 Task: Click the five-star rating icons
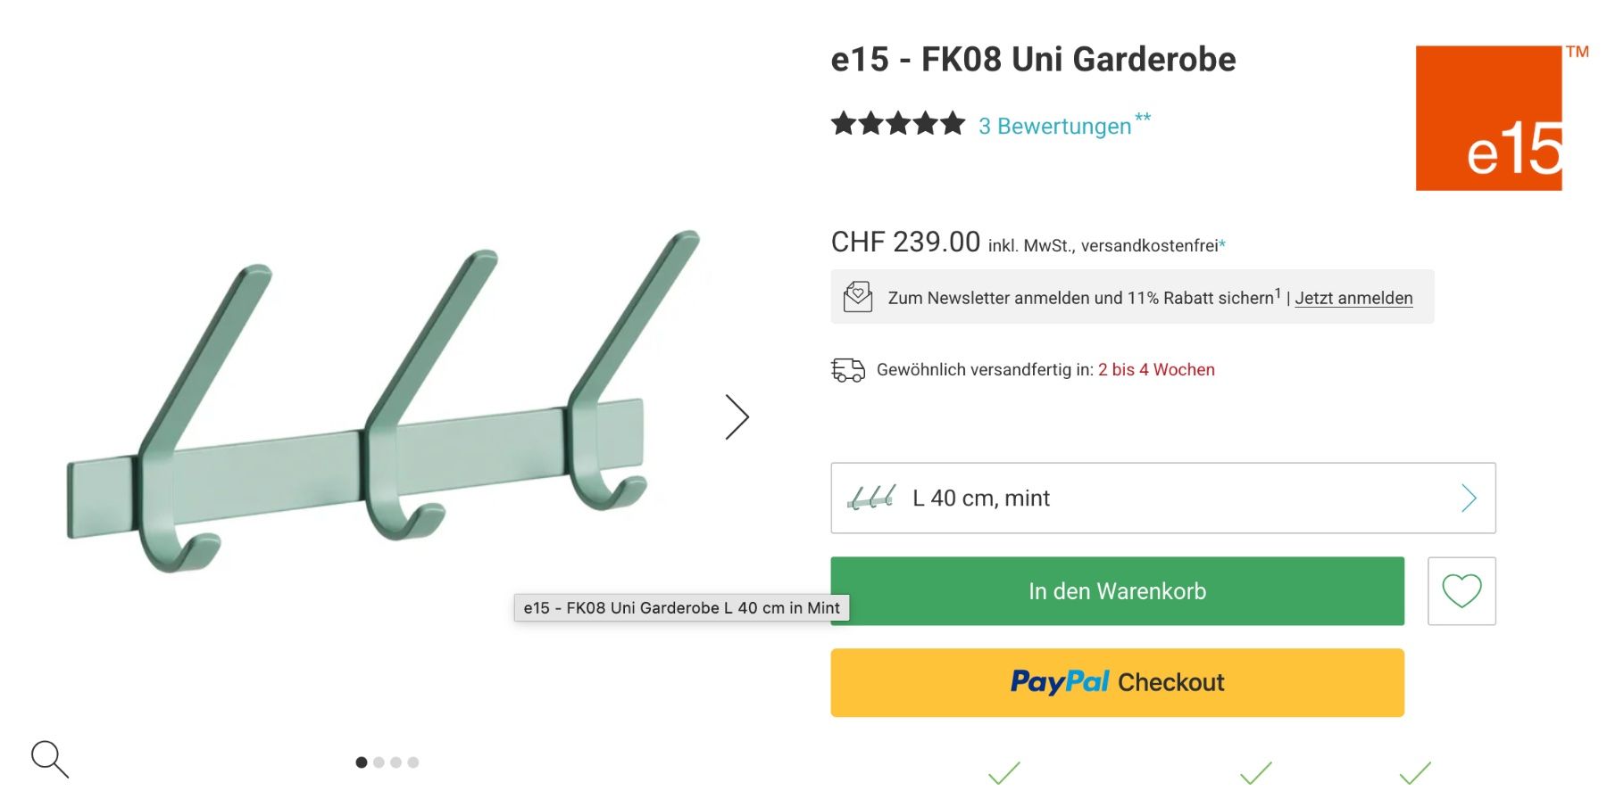(898, 124)
